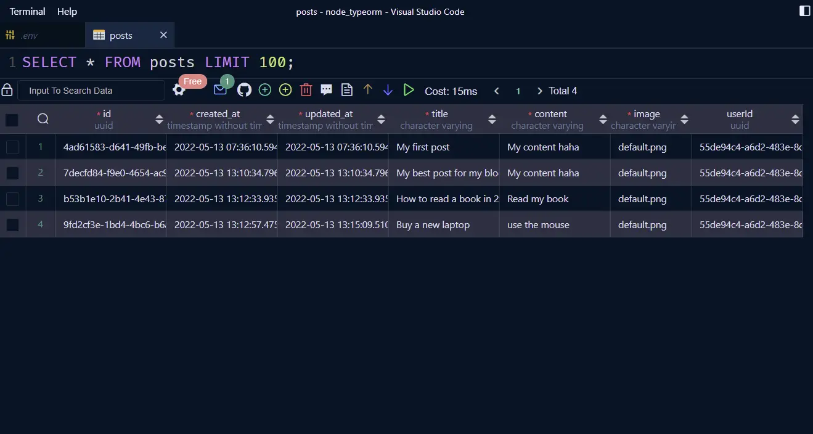Viewport: 813px width, 434px height.
Task: Click the red trash delete icon
Action: point(306,90)
